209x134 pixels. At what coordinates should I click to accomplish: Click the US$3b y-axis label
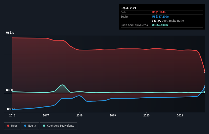pos(10,33)
